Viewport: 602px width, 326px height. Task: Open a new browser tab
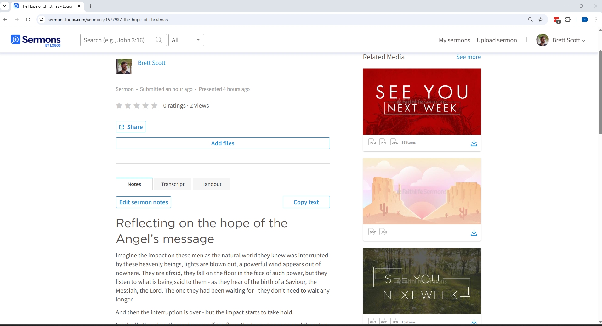[90, 6]
